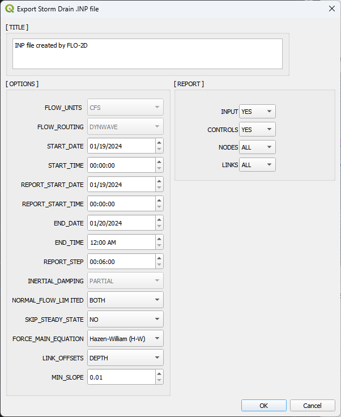Increment the REPORT_START_DATE spinner up
The image size is (341, 417).
(x=159, y=181)
